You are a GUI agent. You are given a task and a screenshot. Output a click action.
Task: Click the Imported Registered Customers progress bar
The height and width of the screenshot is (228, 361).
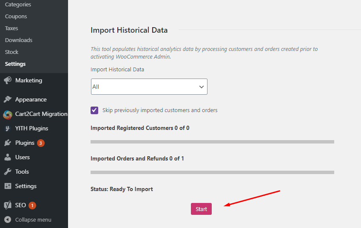212,142
